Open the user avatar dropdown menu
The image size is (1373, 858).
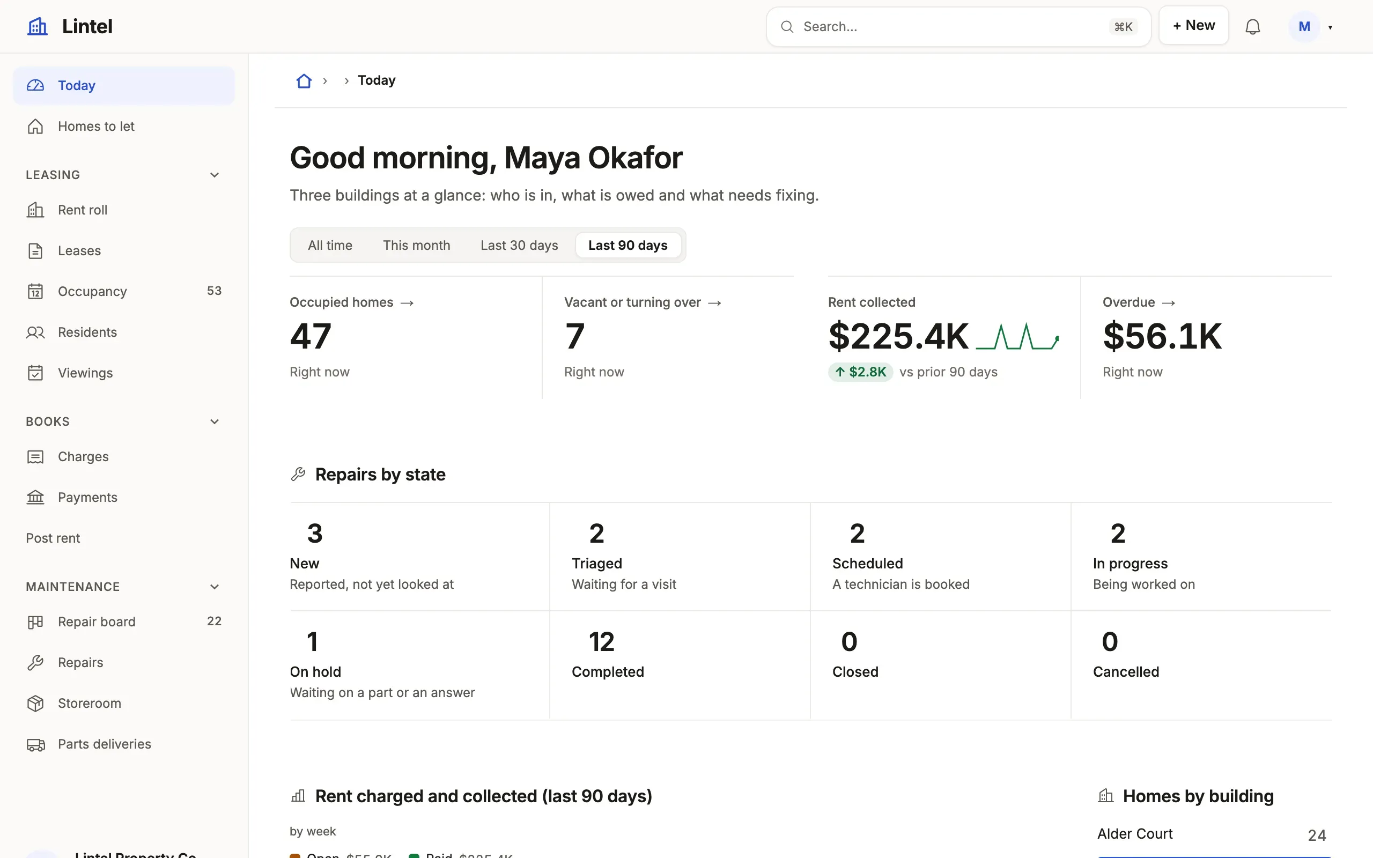click(x=1310, y=27)
